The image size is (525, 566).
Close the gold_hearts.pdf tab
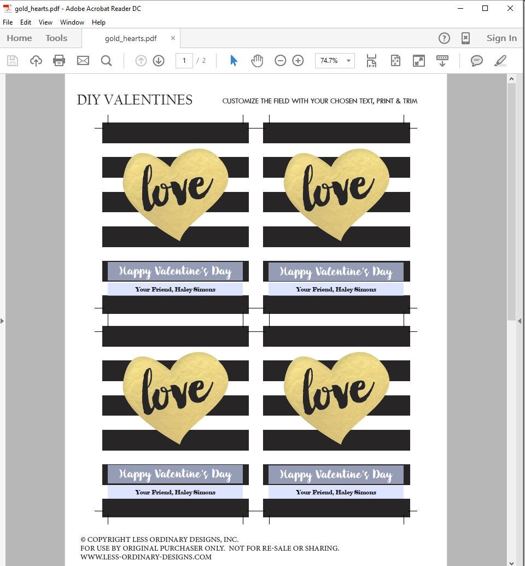pos(173,38)
